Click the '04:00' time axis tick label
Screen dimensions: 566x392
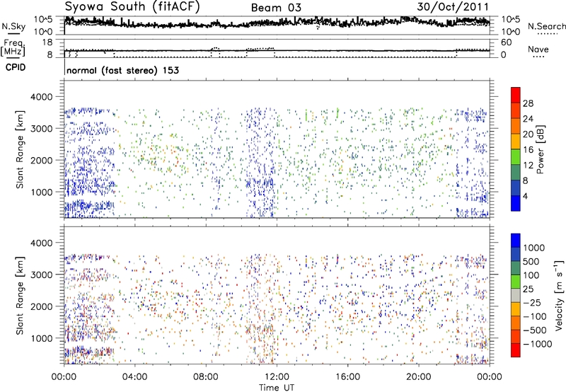[134, 377]
